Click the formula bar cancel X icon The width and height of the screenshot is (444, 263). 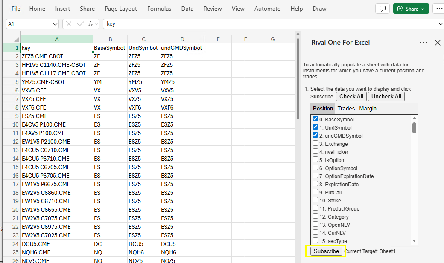(69, 24)
